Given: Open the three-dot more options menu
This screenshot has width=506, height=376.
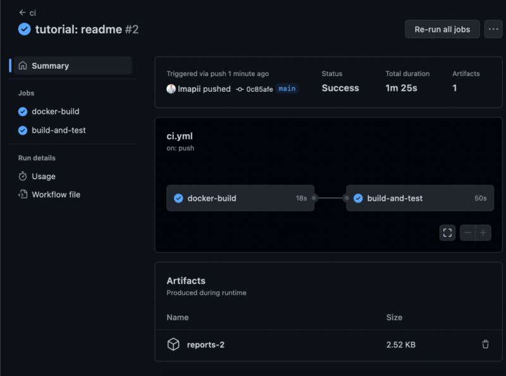Looking at the screenshot, I should (493, 29).
